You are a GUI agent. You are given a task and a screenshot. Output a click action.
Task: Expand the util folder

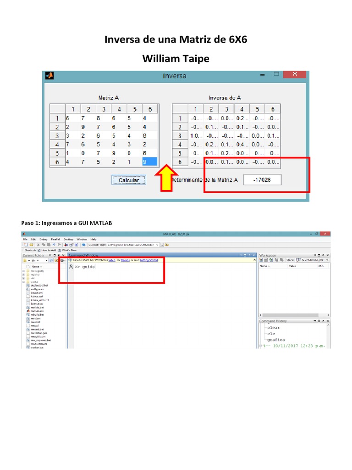[23, 278]
